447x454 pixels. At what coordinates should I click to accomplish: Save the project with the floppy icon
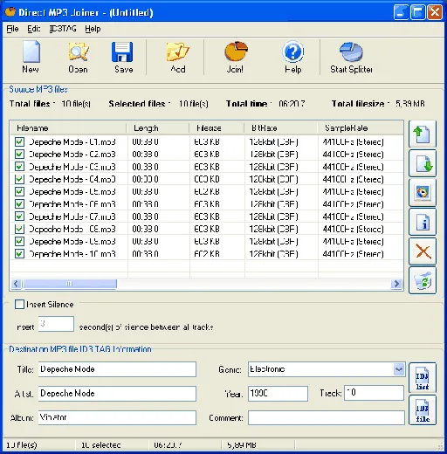(123, 57)
